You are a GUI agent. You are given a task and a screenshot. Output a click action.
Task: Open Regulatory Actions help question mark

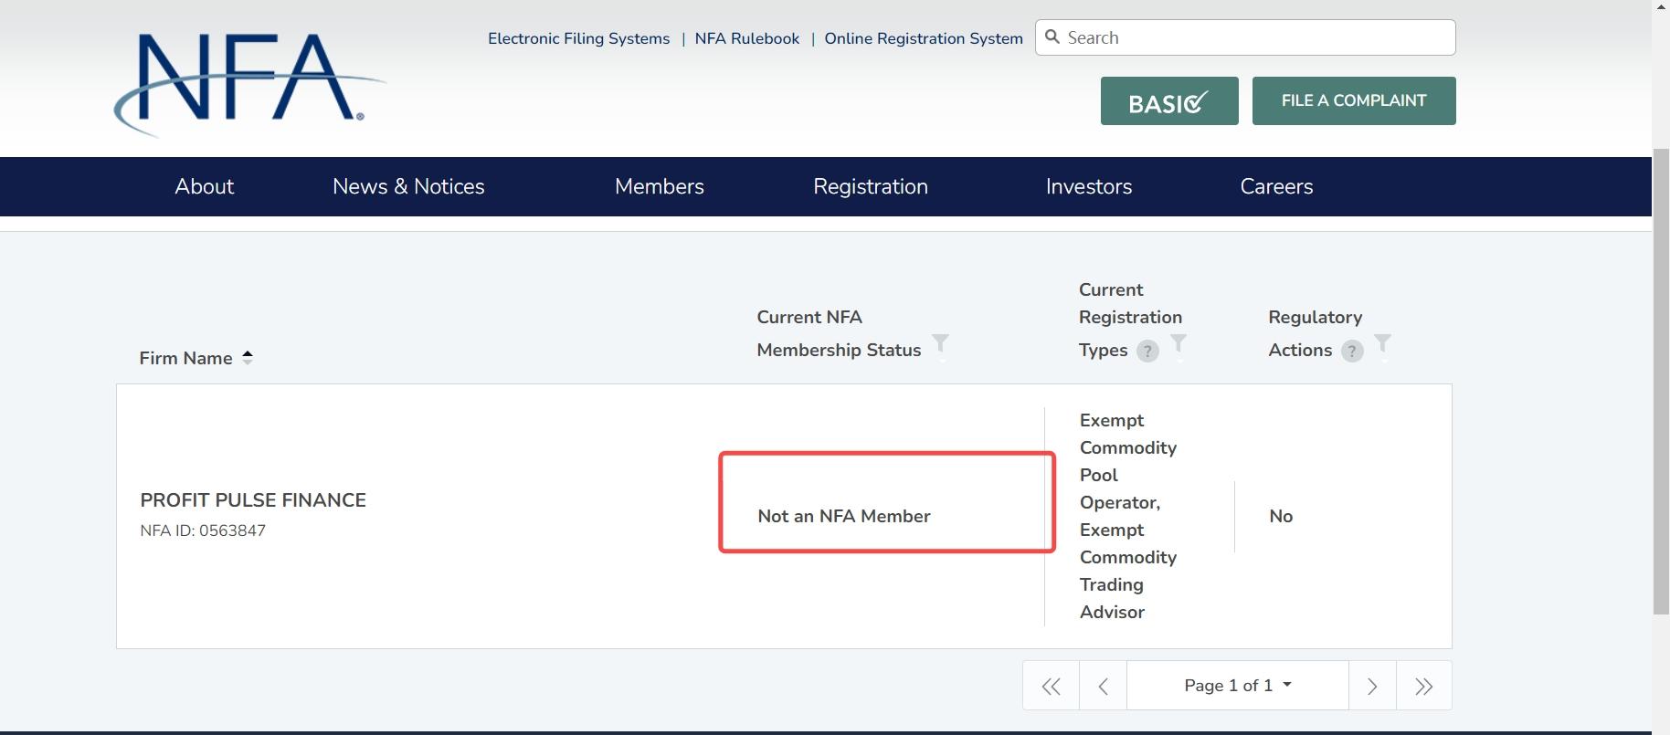[x=1352, y=351]
